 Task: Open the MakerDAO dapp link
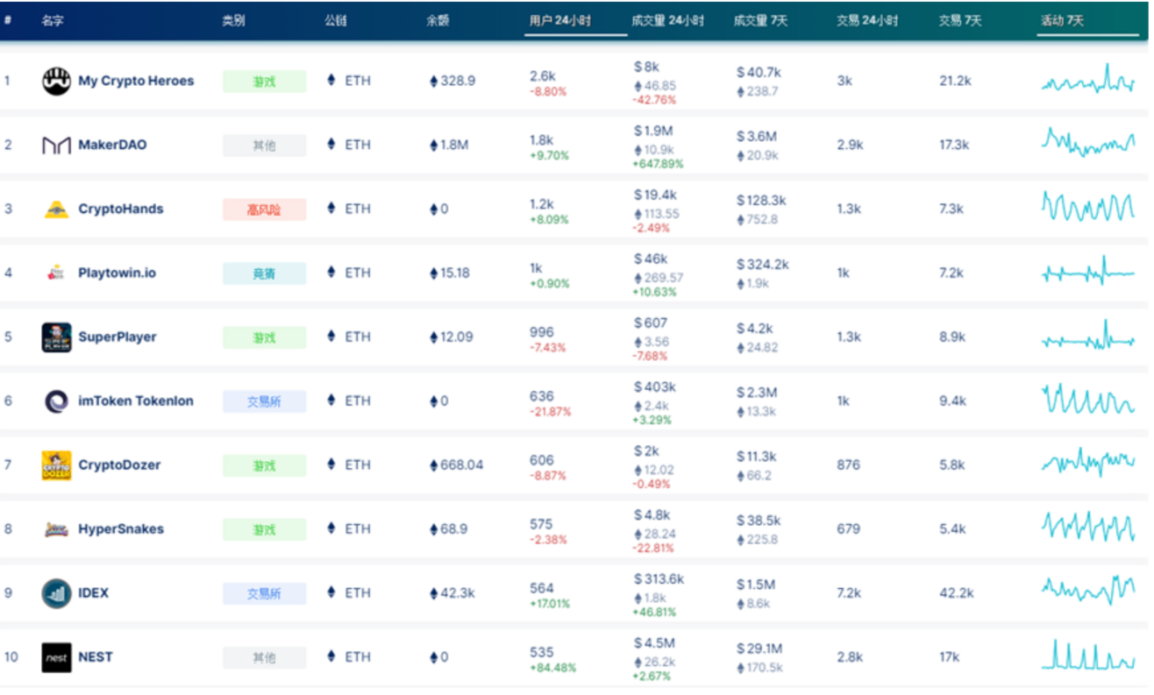[x=112, y=145]
